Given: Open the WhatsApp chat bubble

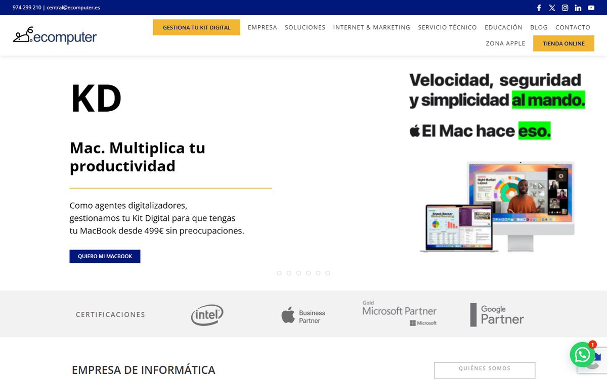Looking at the screenshot, I should [582, 354].
